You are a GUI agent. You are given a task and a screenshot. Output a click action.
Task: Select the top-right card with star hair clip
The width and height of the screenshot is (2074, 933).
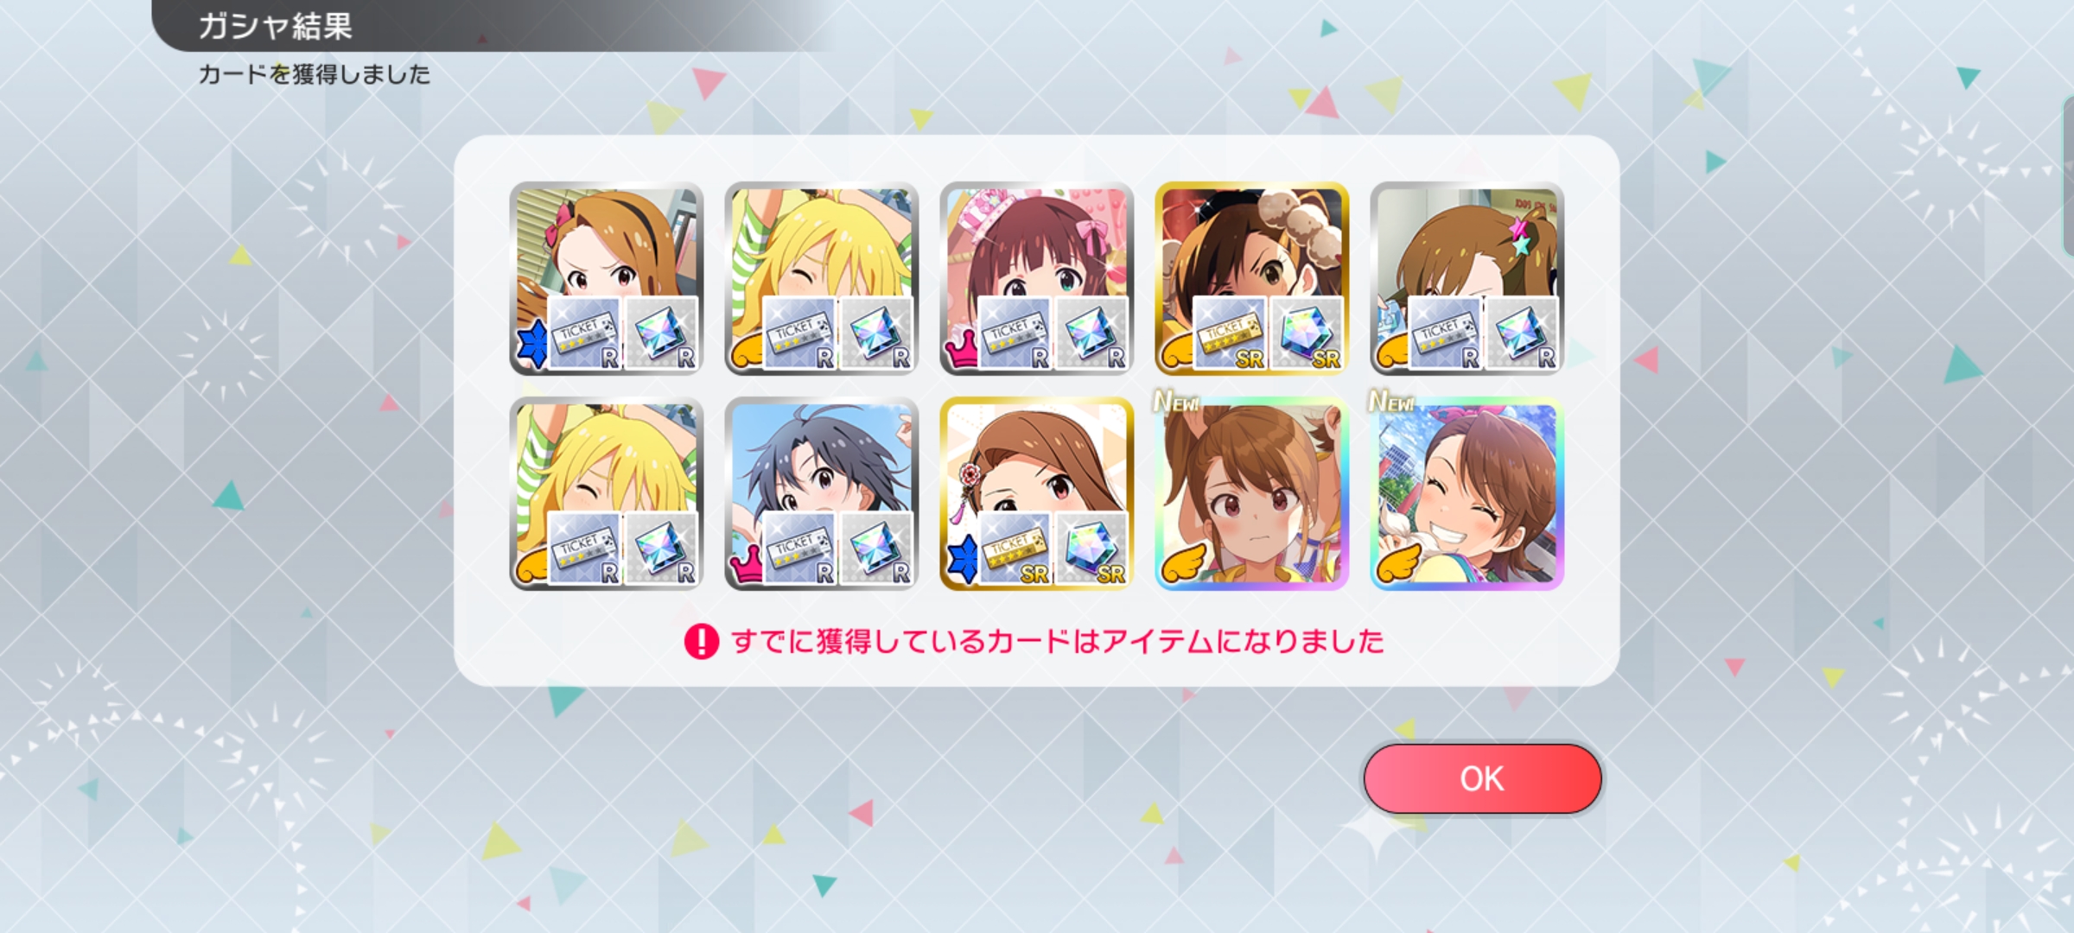tap(1466, 278)
